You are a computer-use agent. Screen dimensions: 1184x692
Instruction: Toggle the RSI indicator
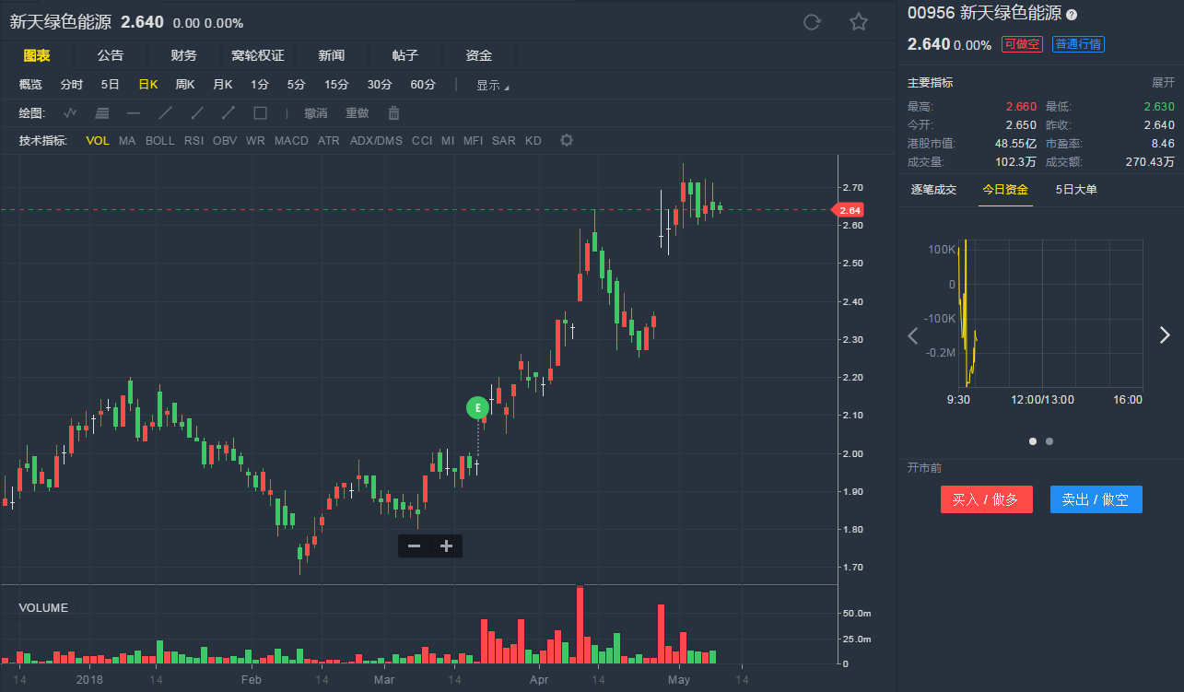point(193,140)
